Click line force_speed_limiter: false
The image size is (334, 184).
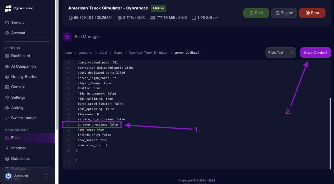click(100, 104)
